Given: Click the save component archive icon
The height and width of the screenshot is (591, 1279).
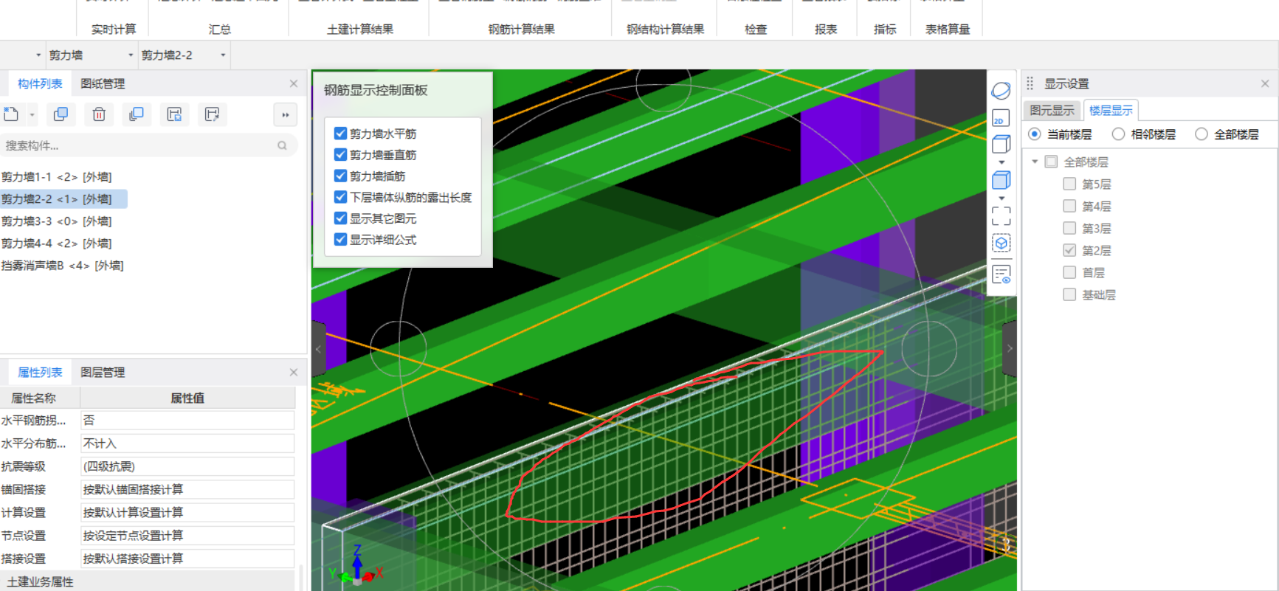Looking at the screenshot, I should 174,114.
